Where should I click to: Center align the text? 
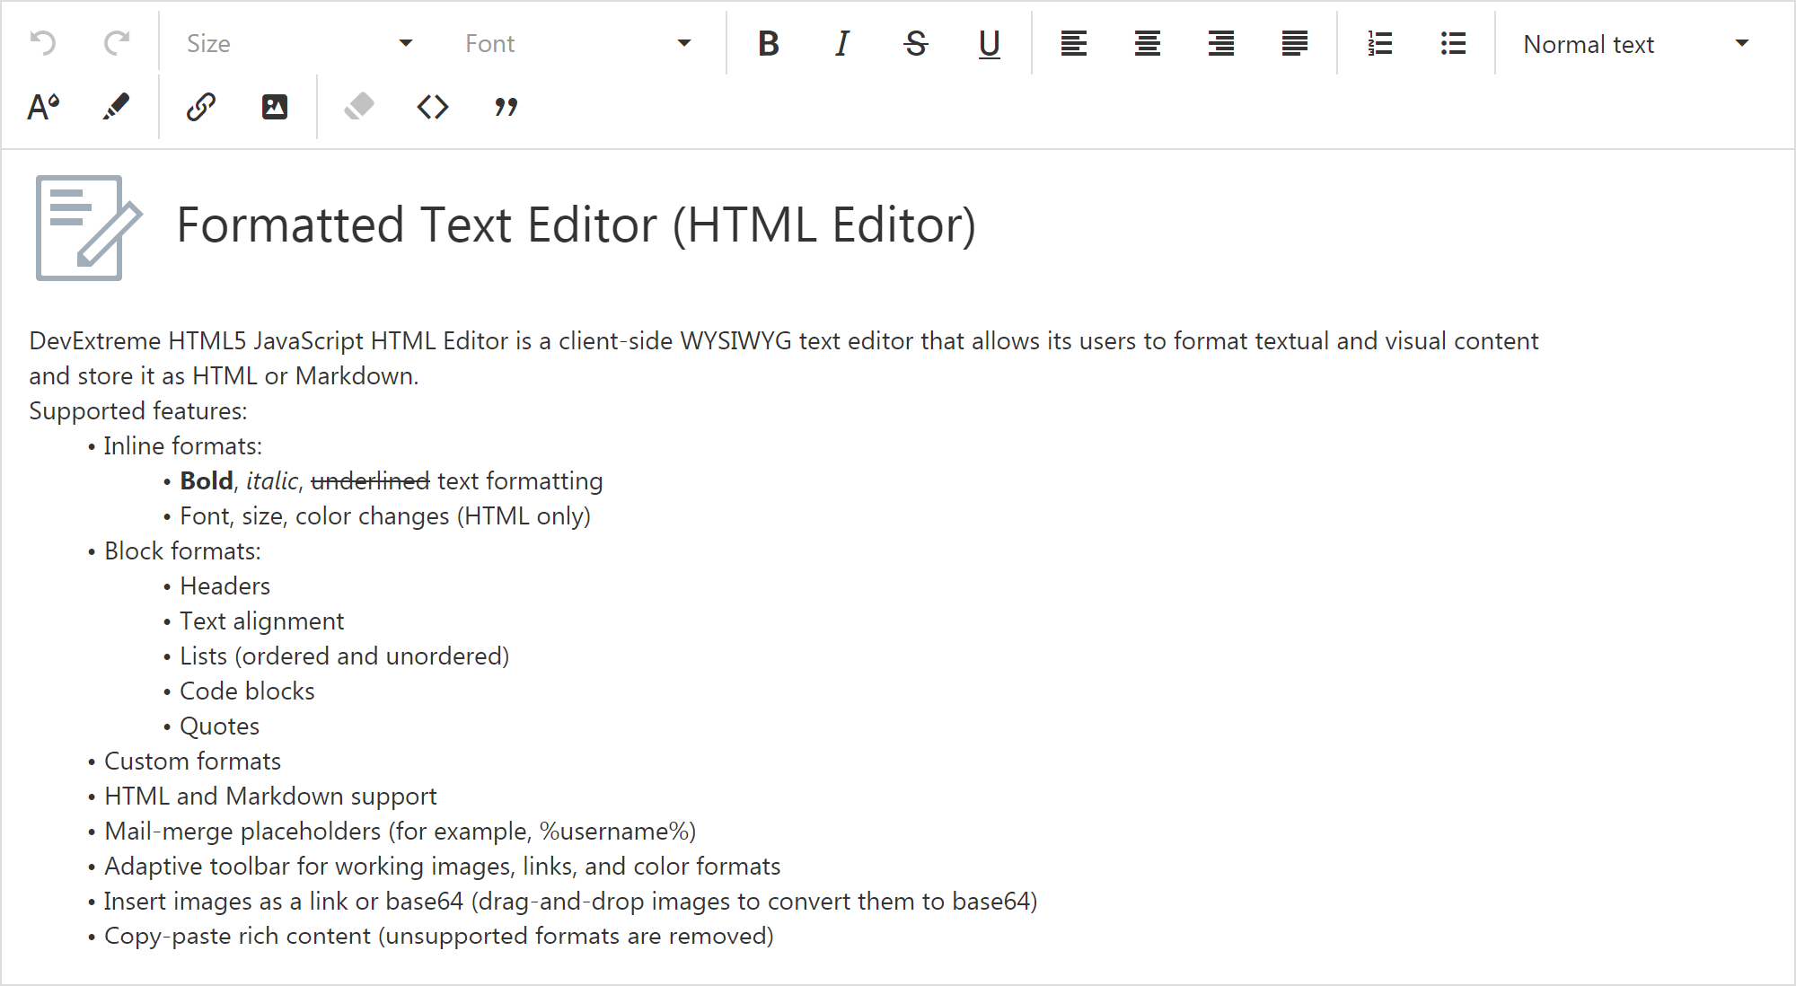tap(1148, 43)
